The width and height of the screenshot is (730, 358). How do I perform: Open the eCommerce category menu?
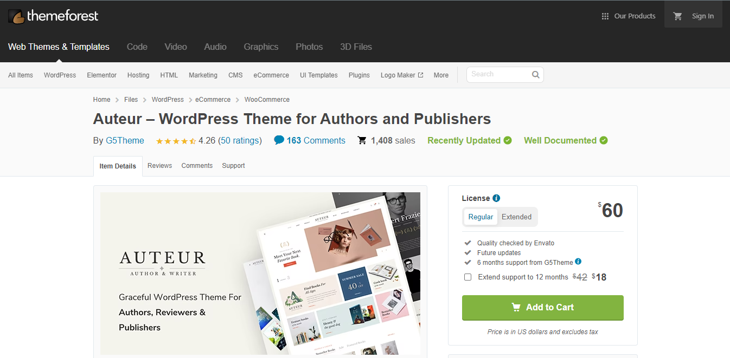point(271,75)
